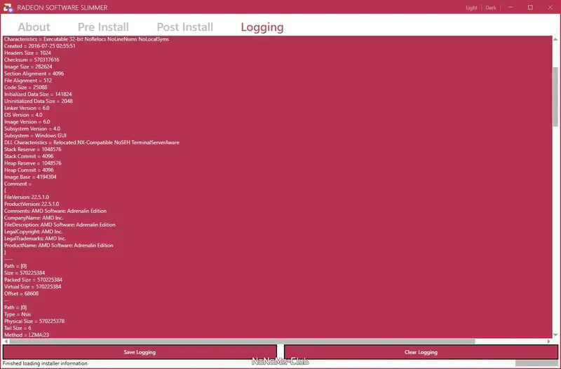This screenshot has width=561, height=369.
Task: Click the 'Type = Nsis' line
Action: coord(18,314)
